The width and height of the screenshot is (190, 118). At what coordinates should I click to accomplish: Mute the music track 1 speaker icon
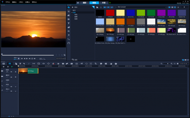click(11, 91)
